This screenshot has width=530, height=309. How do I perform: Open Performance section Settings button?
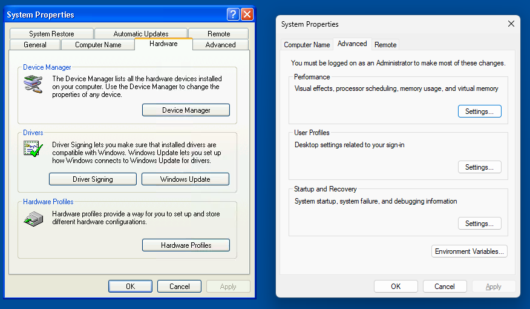coord(479,111)
